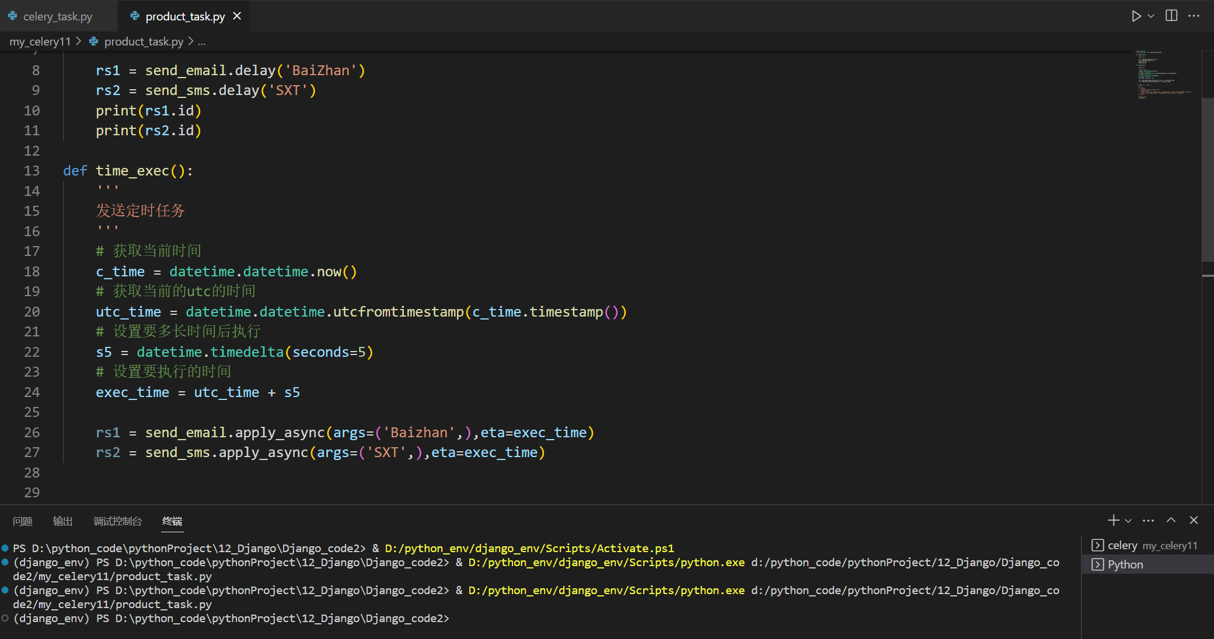Click line number 26 in the gutter
The width and height of the screenshot is (1214, 639).
(x=32, y=433)
